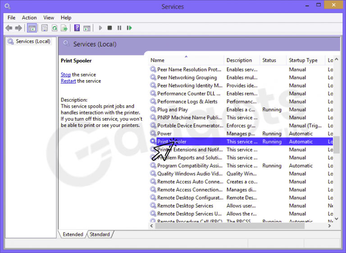
Task: Select Portable Device Enumerator service
Action: coord(241,125)
